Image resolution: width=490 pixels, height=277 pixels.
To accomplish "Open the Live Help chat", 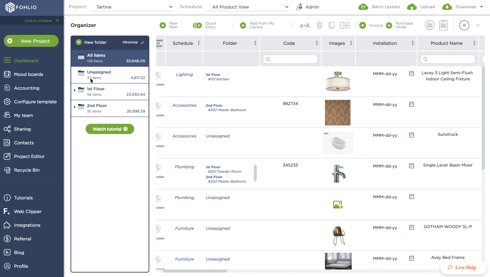I will tap(463, 267).
